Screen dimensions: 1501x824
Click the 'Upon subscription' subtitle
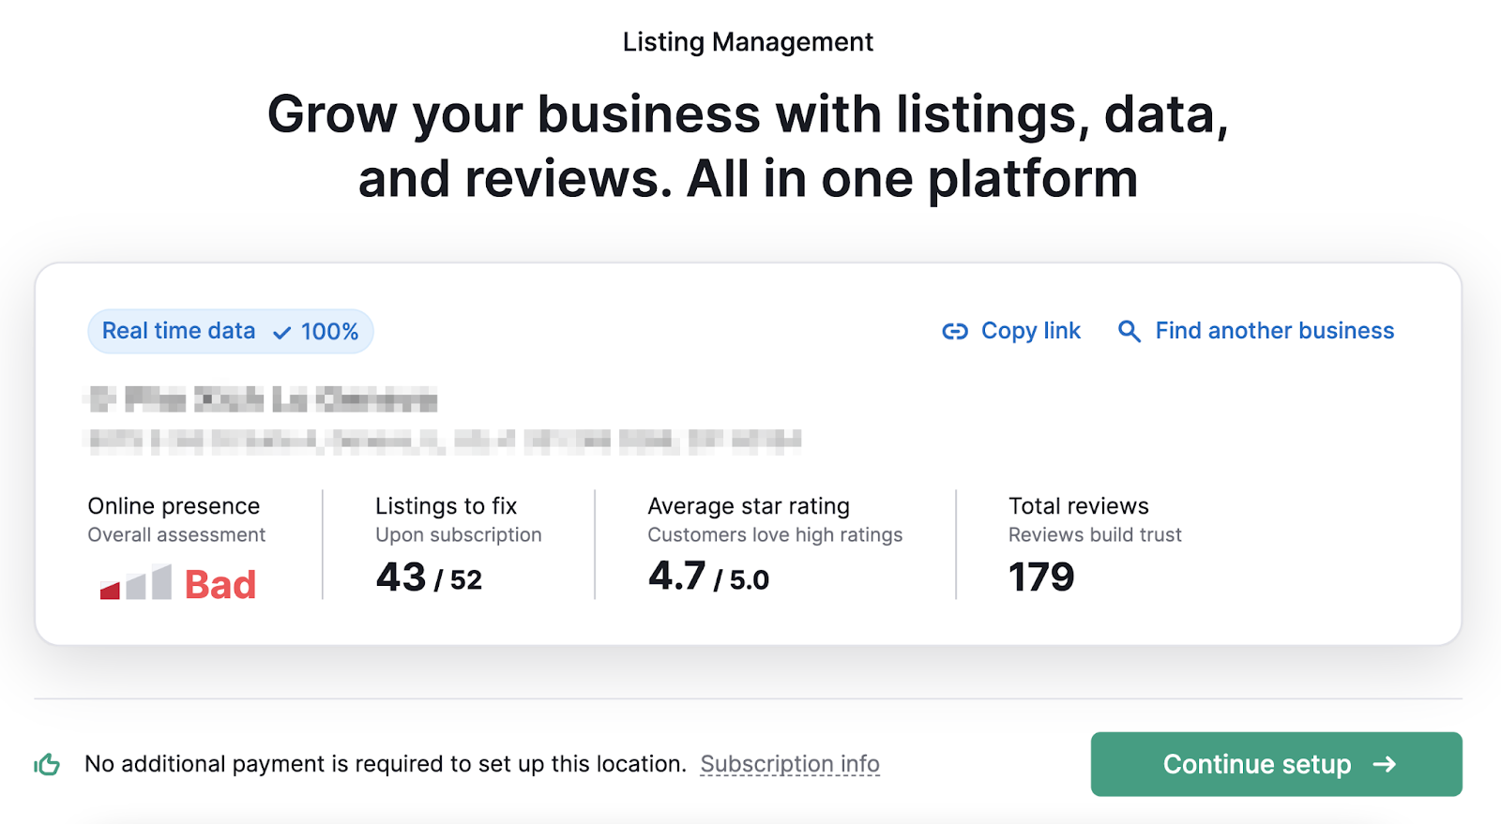(459, 535)
